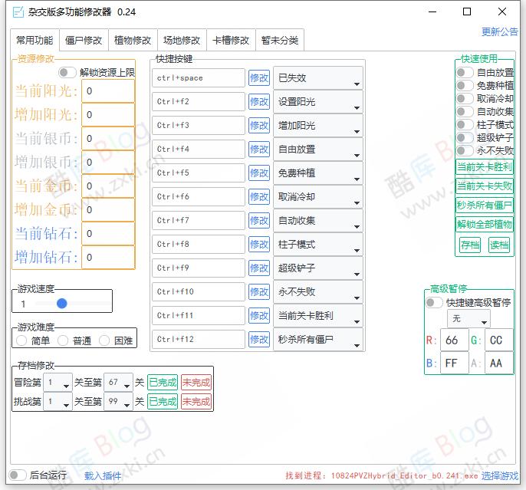Click the G color value field
Screen dimensions: 526x490
[x=499, y=340]
